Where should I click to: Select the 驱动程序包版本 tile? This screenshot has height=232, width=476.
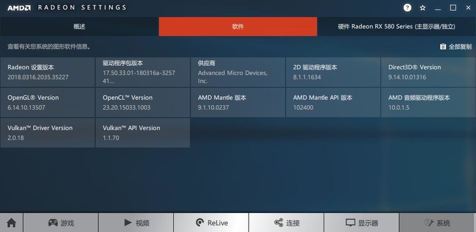pyautogui.click(x=143, y=72)
